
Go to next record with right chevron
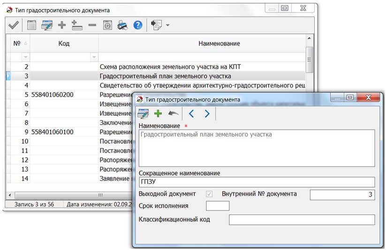click(x=207, y=113)
